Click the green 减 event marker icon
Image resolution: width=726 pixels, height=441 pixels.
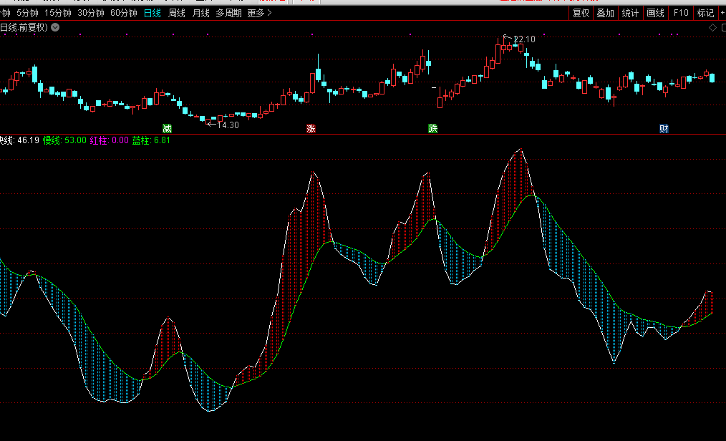(x=168, y=129)
